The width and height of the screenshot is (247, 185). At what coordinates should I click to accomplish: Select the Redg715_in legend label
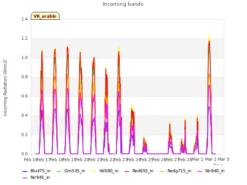179,171
